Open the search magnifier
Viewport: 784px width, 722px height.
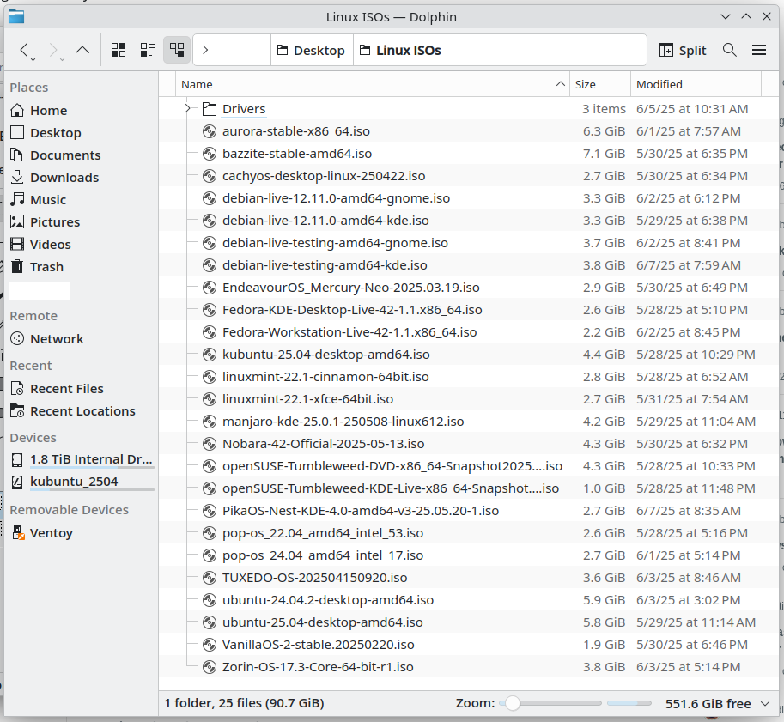point(730,50)
